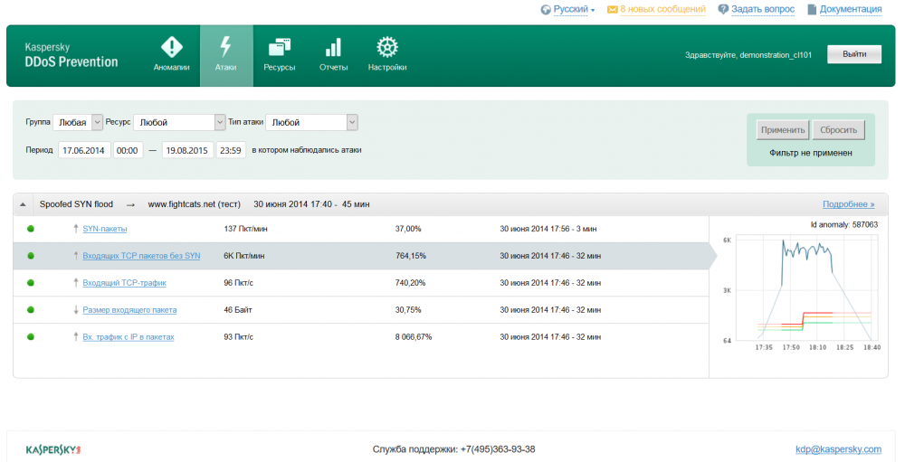The height and width of the screenshot is (462, 905).
Task: Open the Settings (Настройки) gear icon
Action: pos(387,48)
